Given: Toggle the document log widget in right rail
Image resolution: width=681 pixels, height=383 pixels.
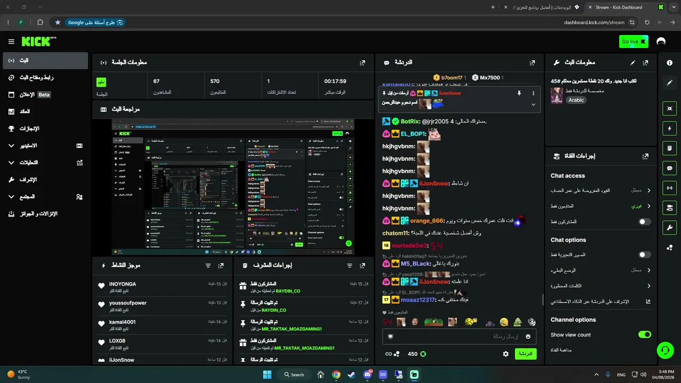Looking at the screenshot, I should click(669, 148).
